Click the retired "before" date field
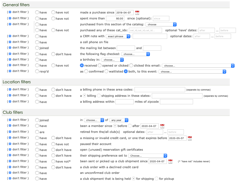 click(176, 132)
